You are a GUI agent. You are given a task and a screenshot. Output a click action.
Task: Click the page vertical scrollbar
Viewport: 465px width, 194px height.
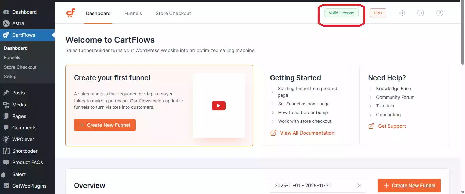[463, 33]
